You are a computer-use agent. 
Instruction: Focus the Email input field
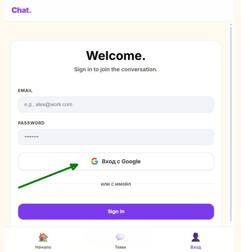(x=116, y=104)
